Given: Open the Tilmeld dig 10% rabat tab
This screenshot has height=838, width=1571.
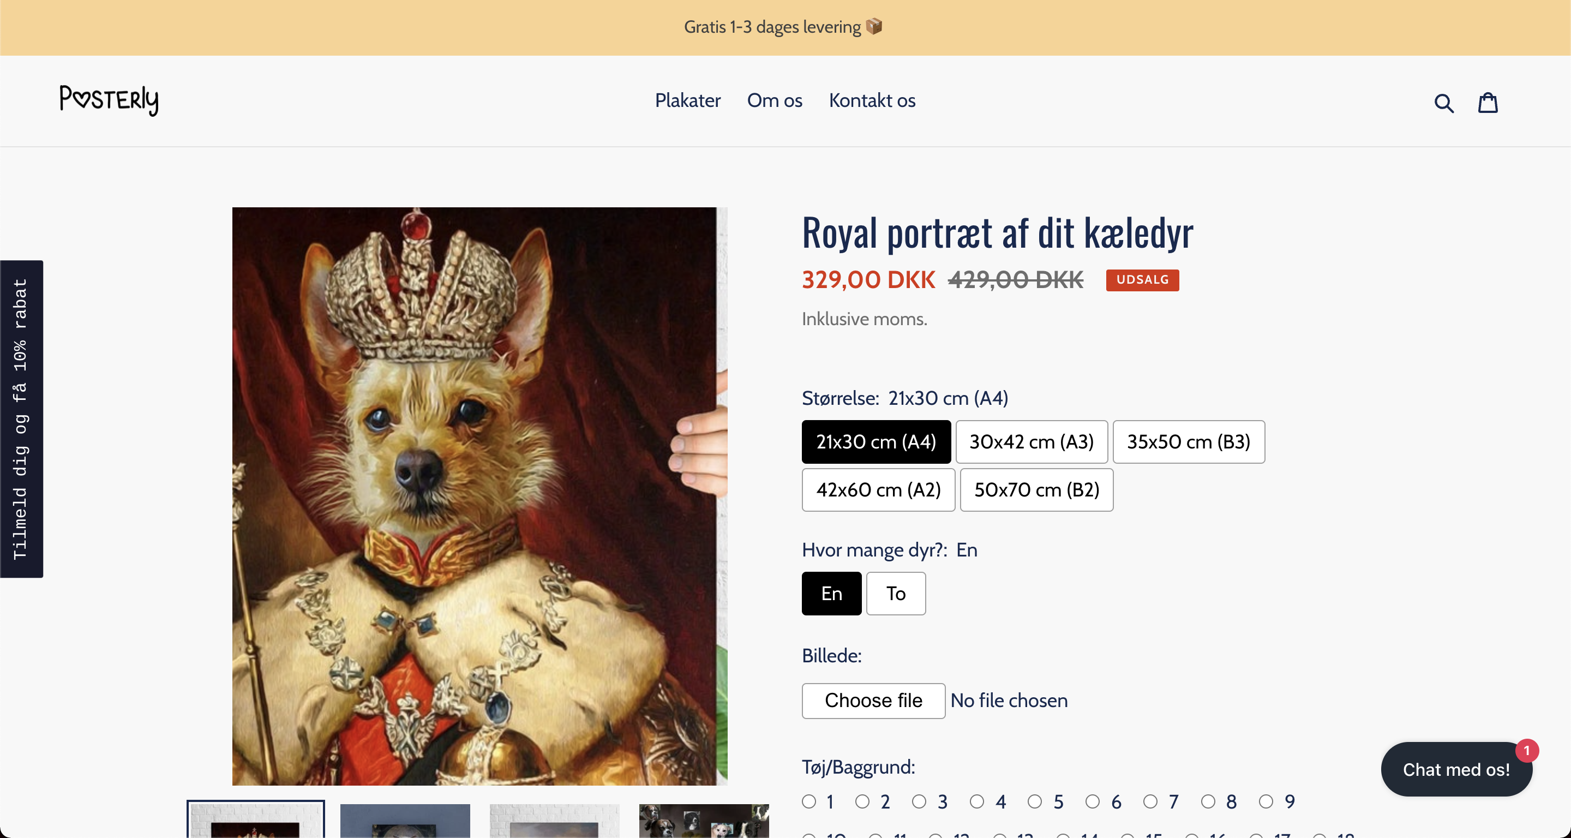Looking at the screenshot, I should click(x=21, y=418).
